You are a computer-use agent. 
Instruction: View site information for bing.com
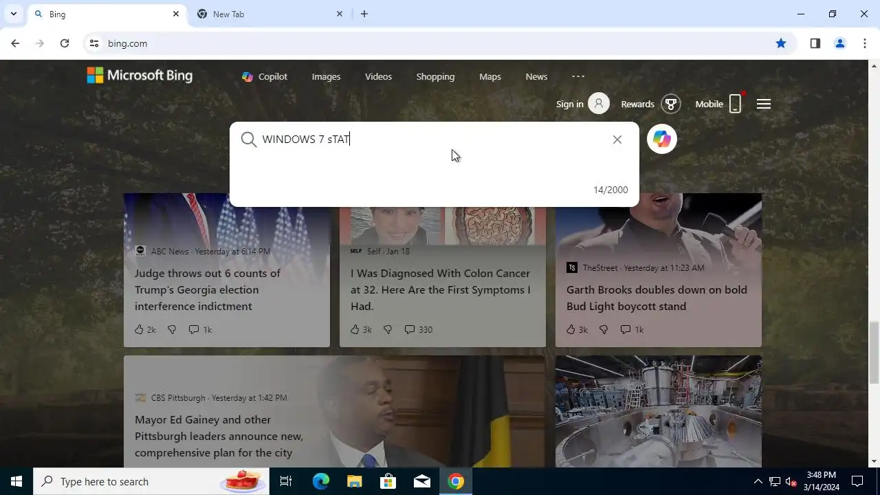94,43
